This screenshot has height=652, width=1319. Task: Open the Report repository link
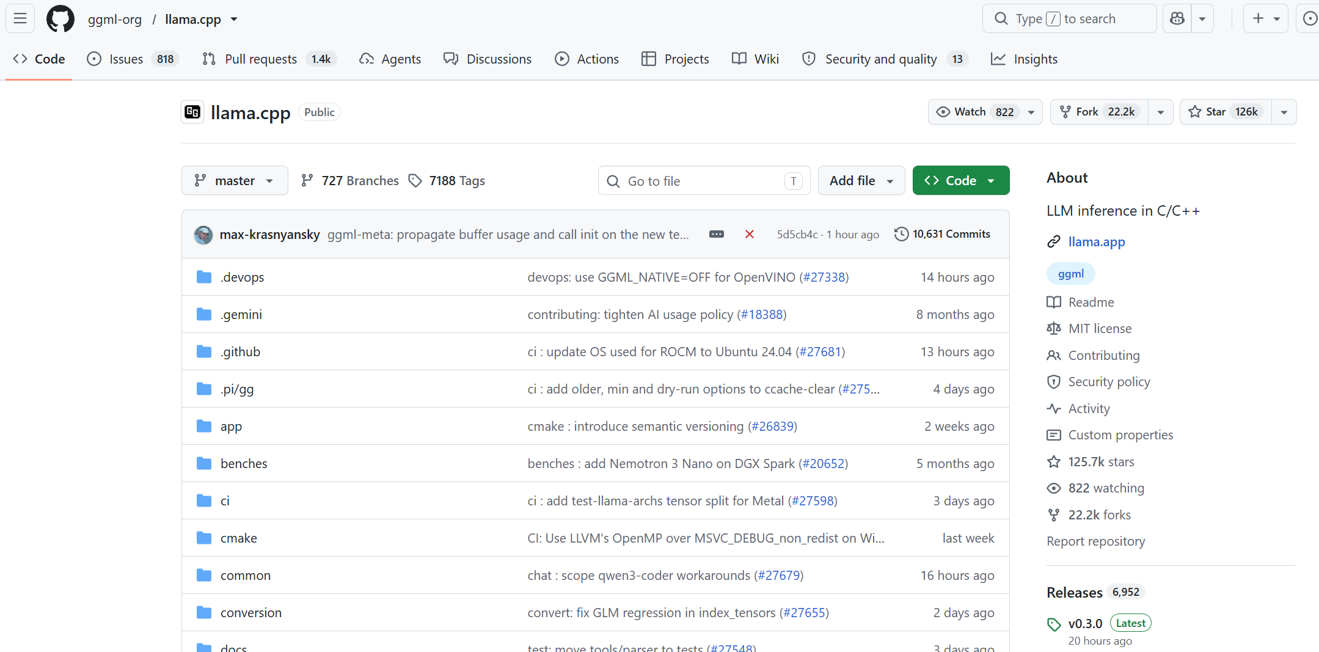point(1096,541)
